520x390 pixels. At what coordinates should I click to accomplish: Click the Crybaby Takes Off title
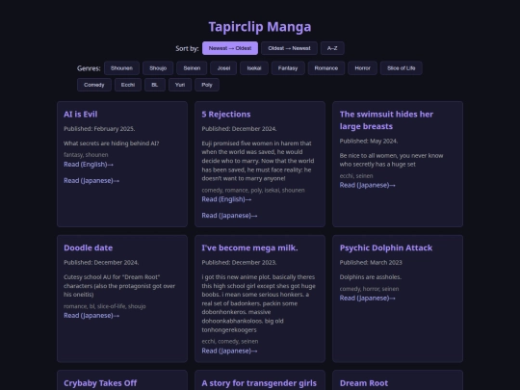tap(100, 383)
